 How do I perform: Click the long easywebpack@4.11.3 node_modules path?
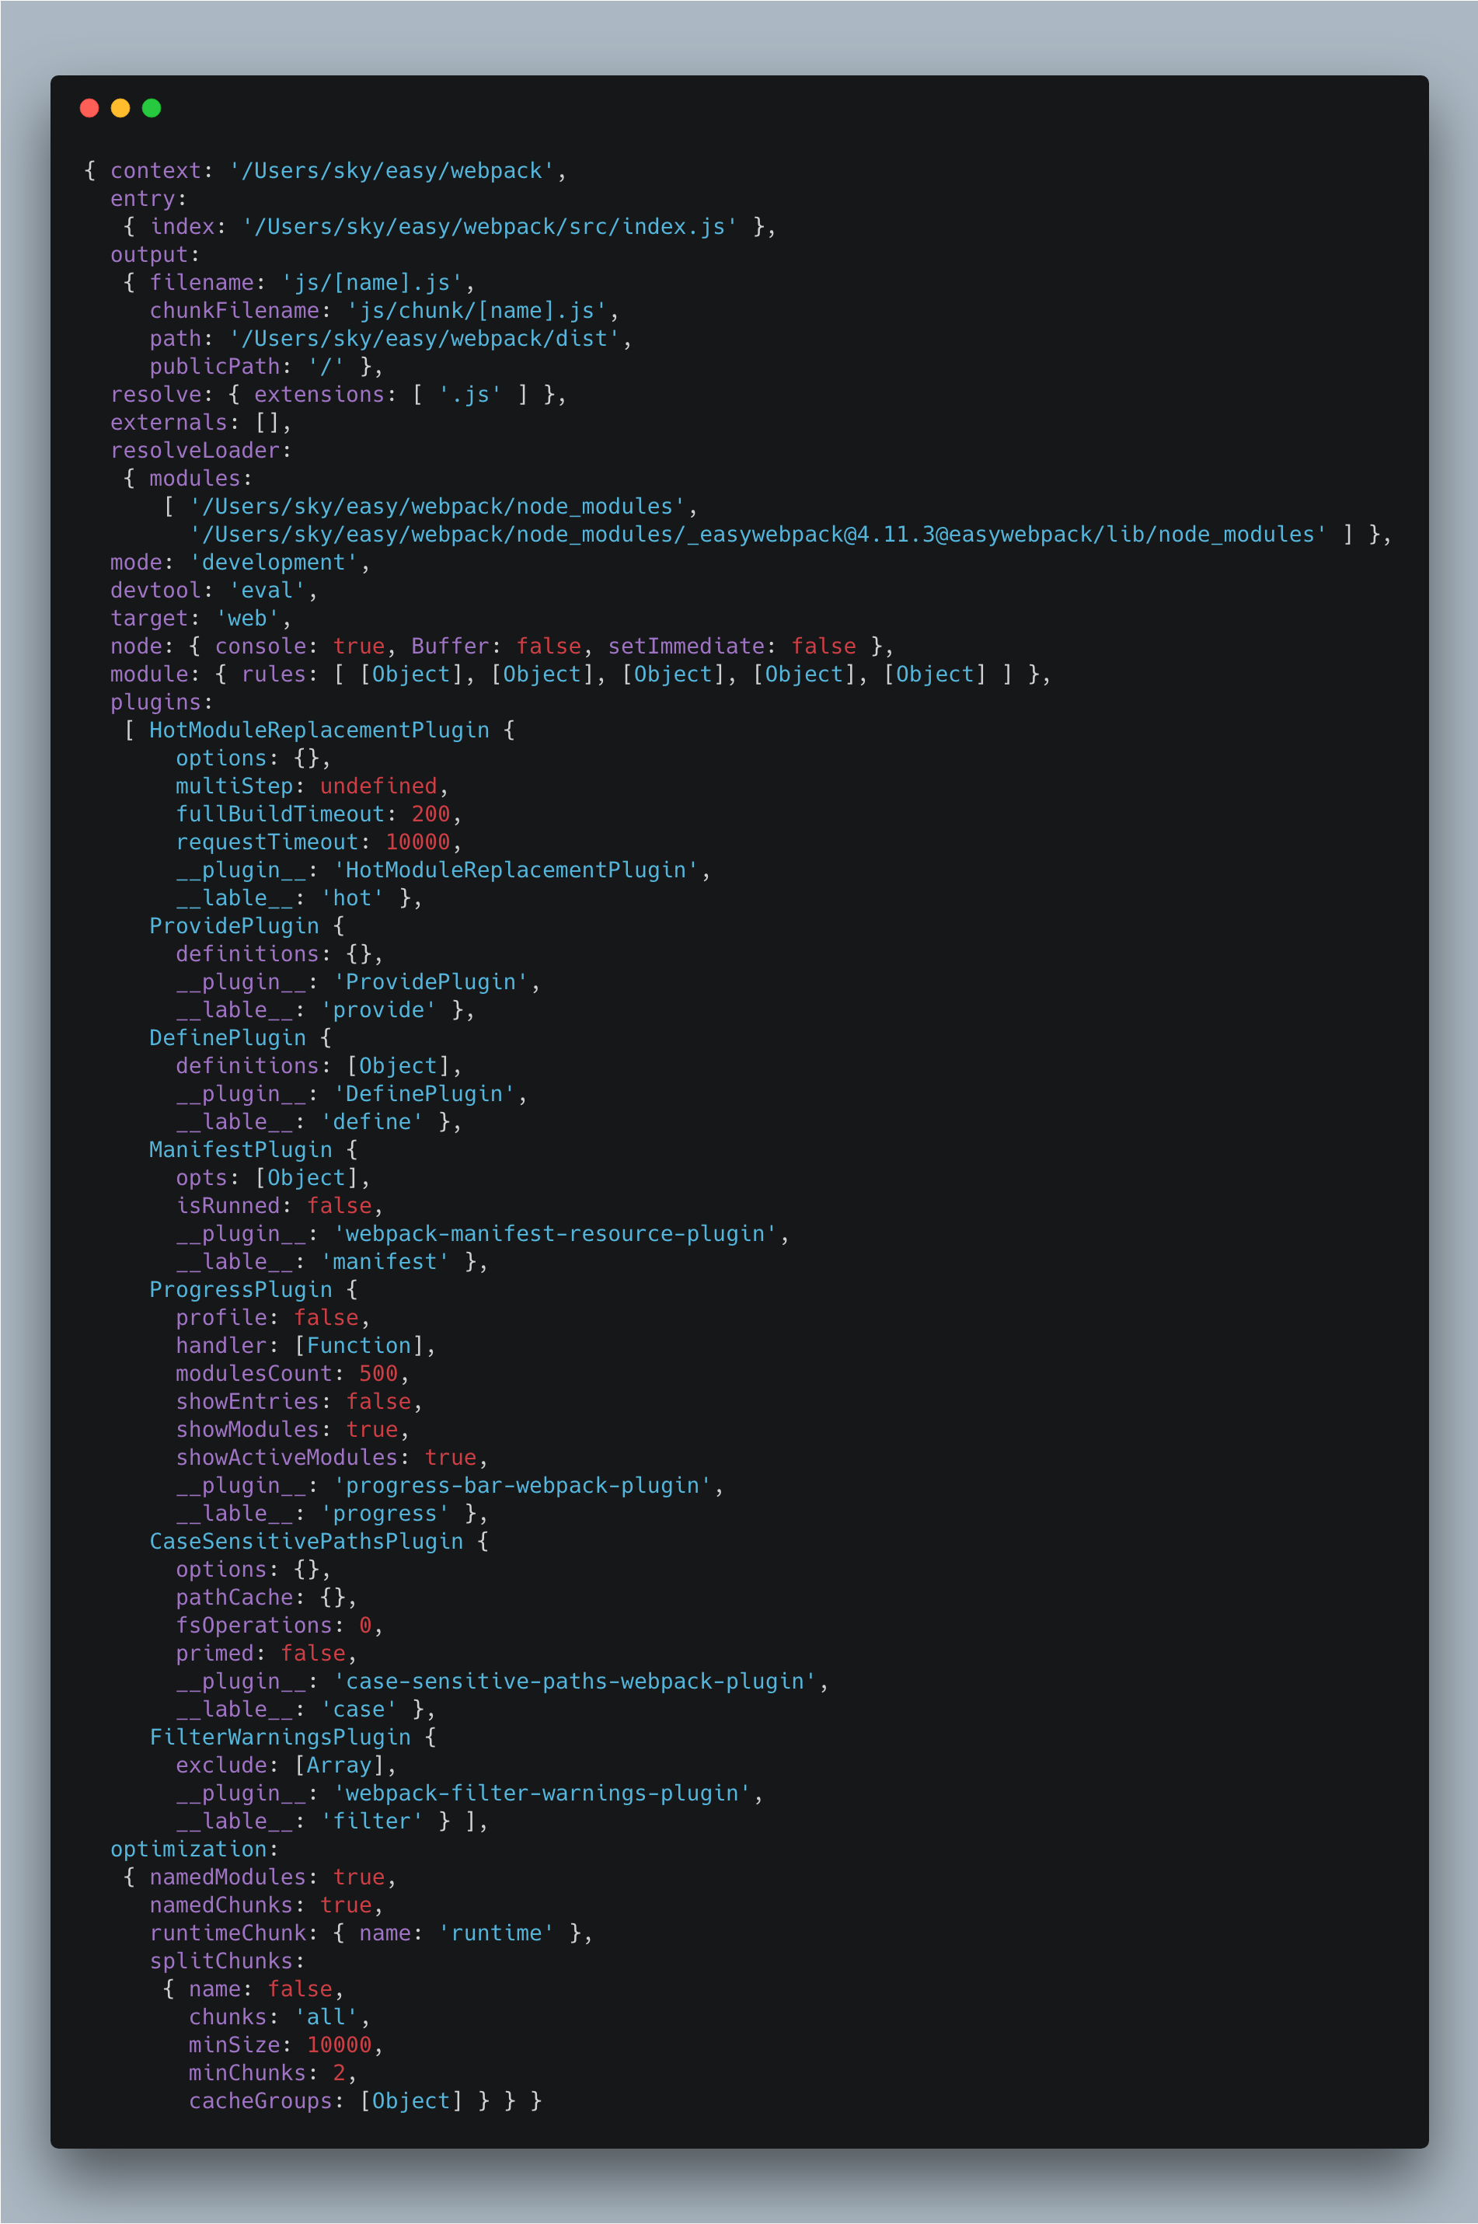click(x=757, y=535)
